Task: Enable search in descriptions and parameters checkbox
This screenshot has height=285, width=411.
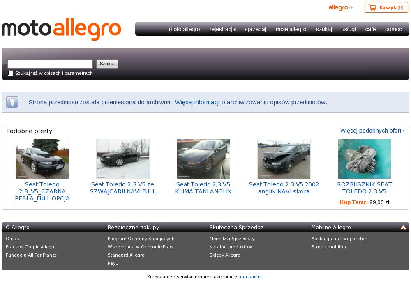Action: click(11, 73)
